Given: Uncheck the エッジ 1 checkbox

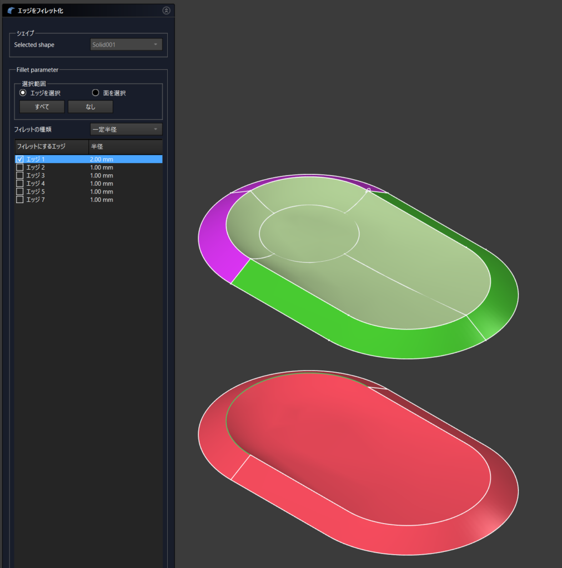Looking at the screenshot, I should [x=20, y=159].
